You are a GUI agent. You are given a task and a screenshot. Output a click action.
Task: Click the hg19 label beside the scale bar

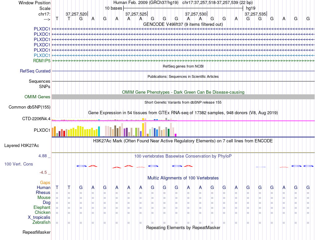click(251, 8)
